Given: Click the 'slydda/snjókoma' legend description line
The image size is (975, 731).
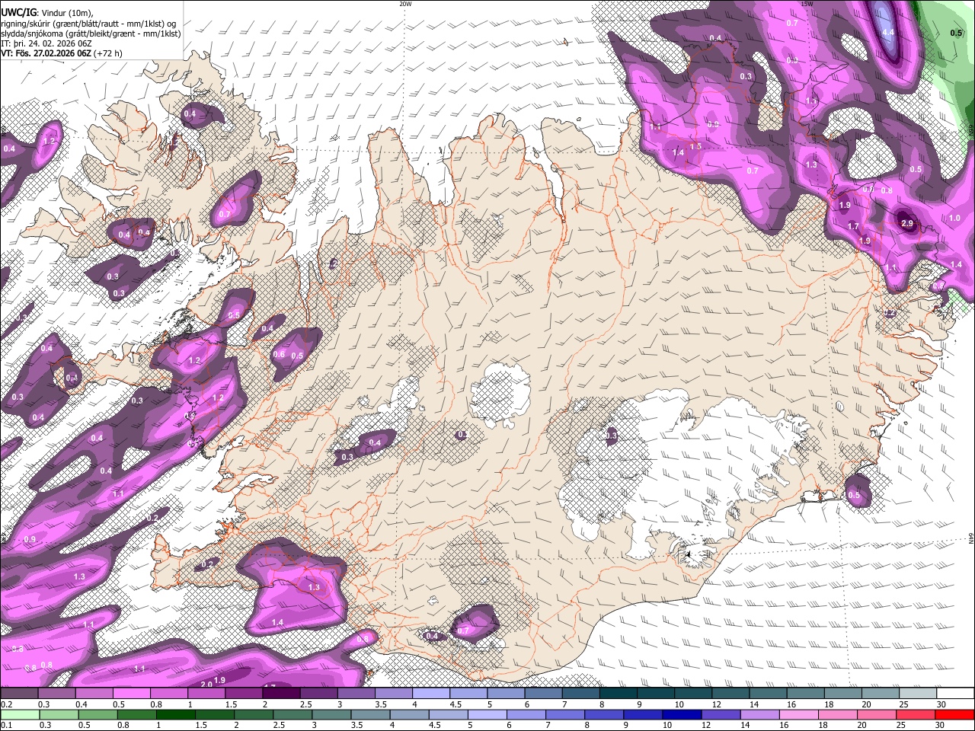Looking at the screenshot, I should point(91,34).
